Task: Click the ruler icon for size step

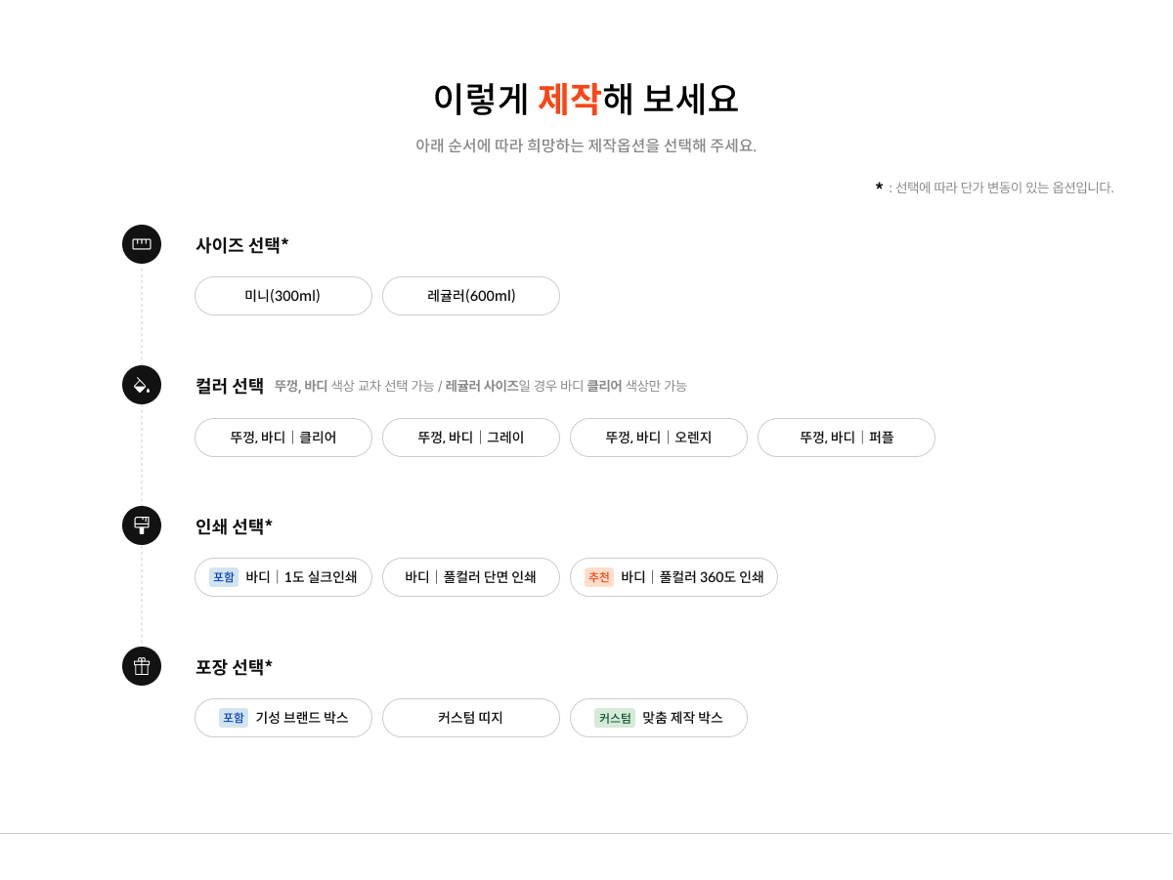Action: [142, 244]
